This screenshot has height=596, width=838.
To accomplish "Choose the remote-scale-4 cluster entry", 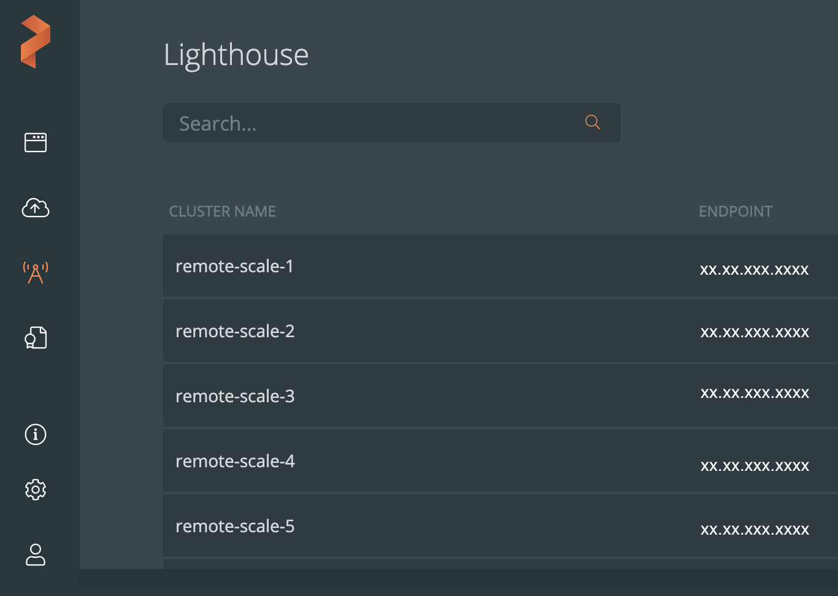I will click(x=235, y=461).
